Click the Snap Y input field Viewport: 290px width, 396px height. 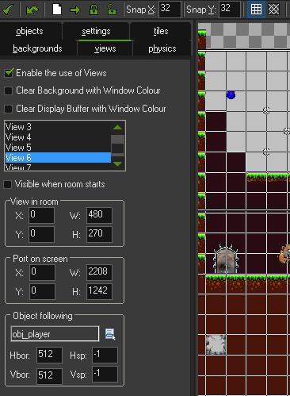(230, 10)
